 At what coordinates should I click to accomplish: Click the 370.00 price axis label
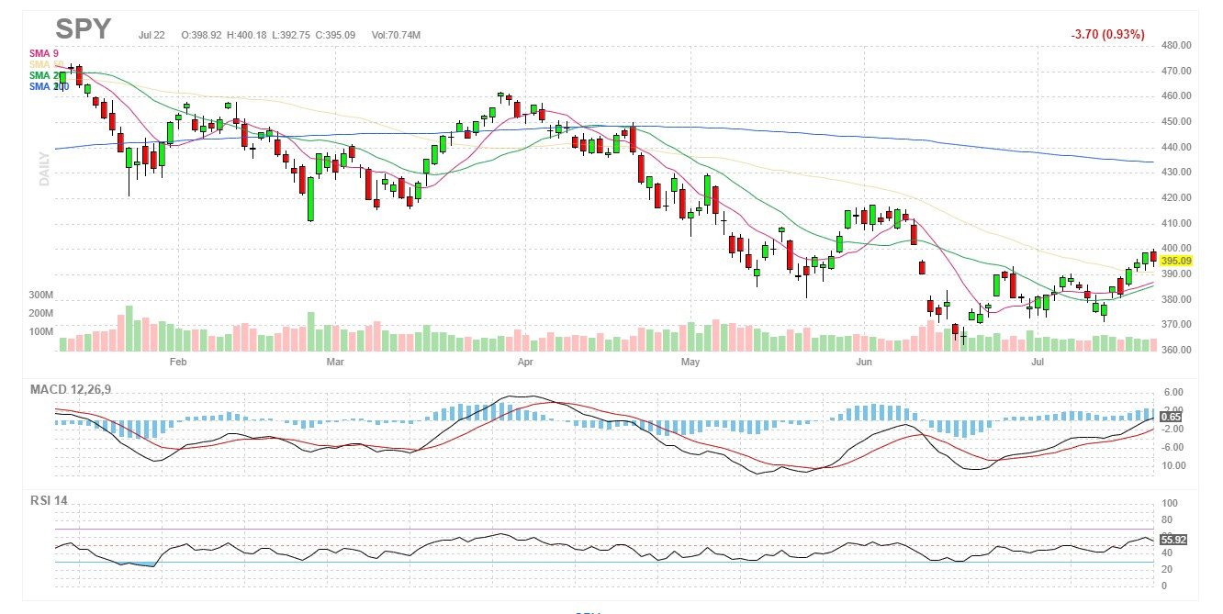1176,325
